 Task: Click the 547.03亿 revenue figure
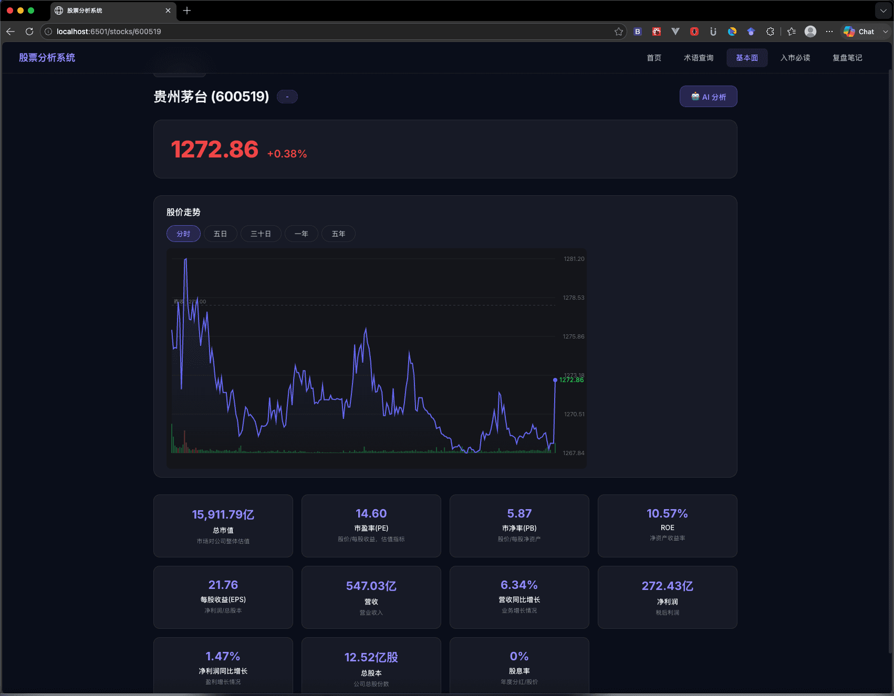click(x=371, y=586)
